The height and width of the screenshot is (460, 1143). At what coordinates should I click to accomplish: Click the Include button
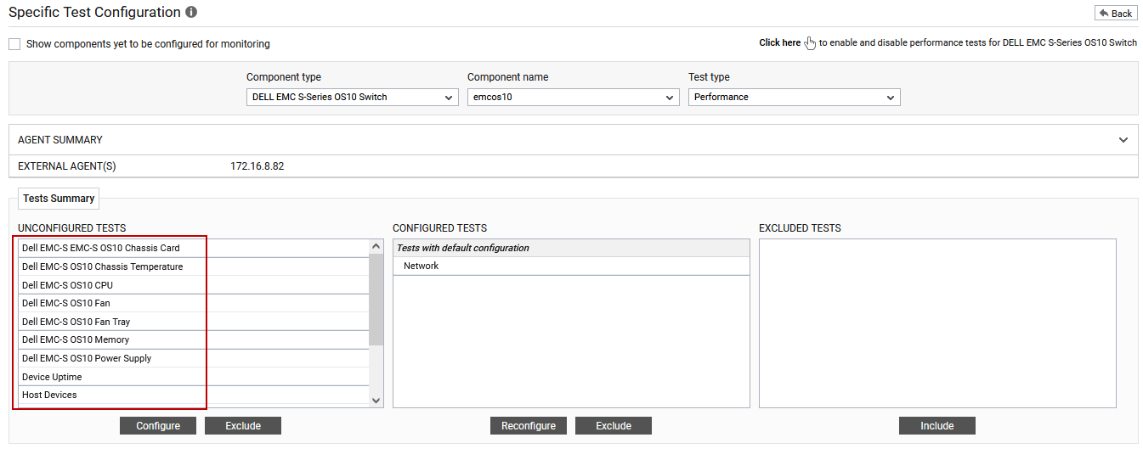937,426
